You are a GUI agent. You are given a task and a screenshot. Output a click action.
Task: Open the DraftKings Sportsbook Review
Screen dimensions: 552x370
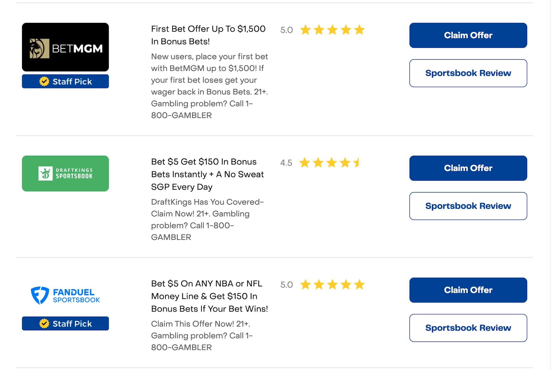tap(468, 206)
